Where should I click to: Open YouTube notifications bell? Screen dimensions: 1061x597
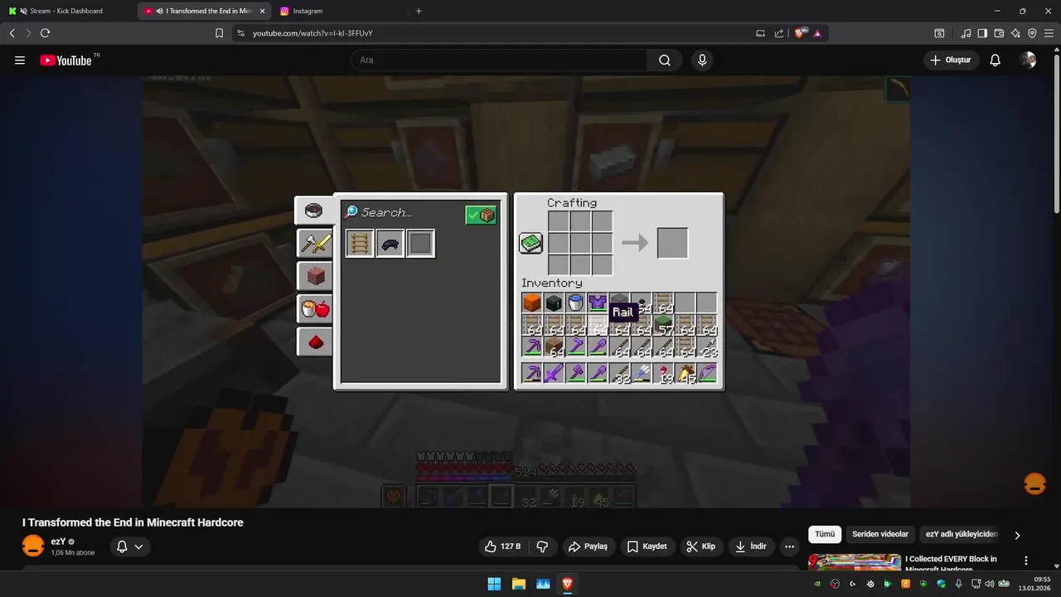pyautogui.click(x=996, y=61)
